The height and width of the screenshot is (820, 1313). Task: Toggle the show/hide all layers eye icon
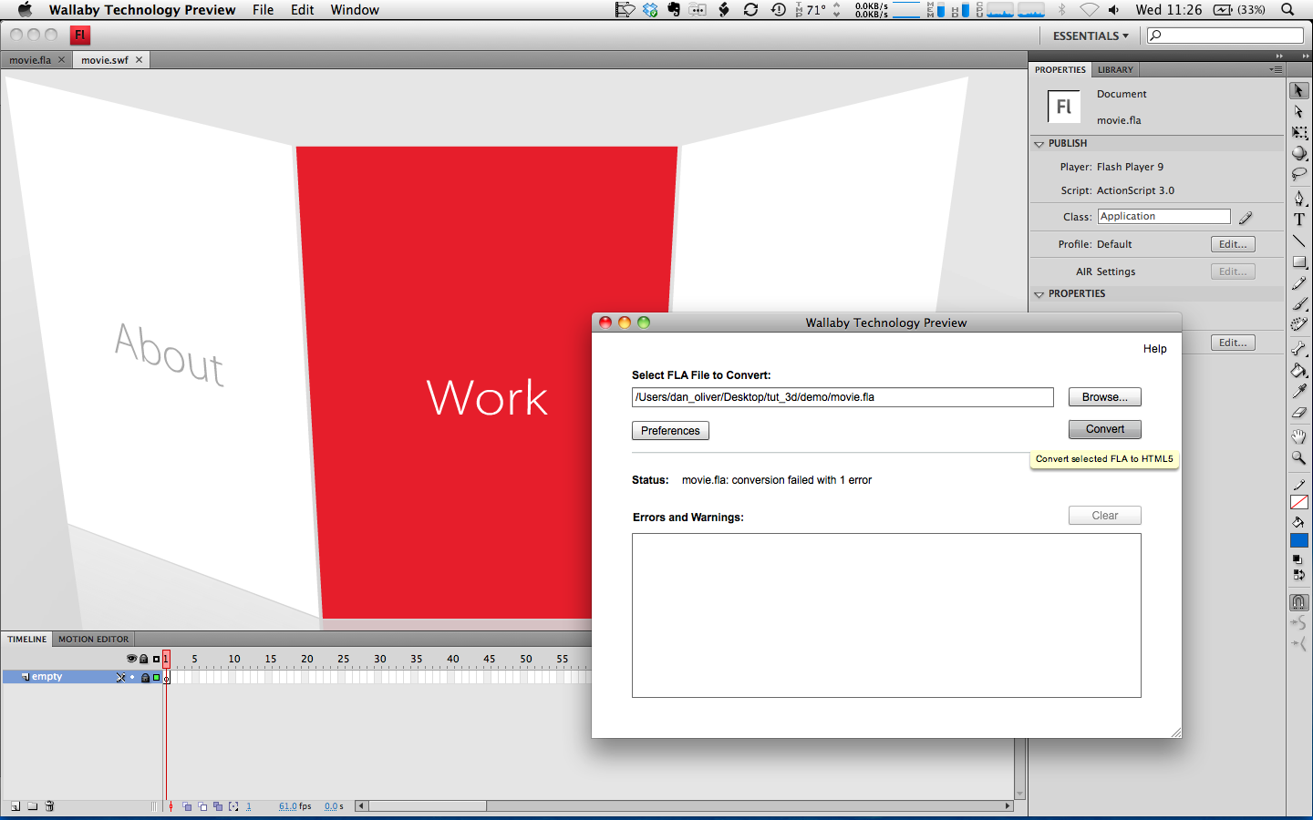pyautogui.click(x=131, y=658)
